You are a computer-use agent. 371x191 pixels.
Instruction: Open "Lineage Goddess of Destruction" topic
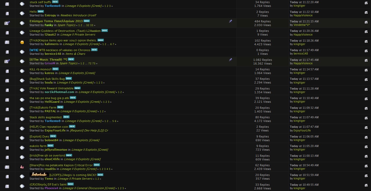[65, 31]
